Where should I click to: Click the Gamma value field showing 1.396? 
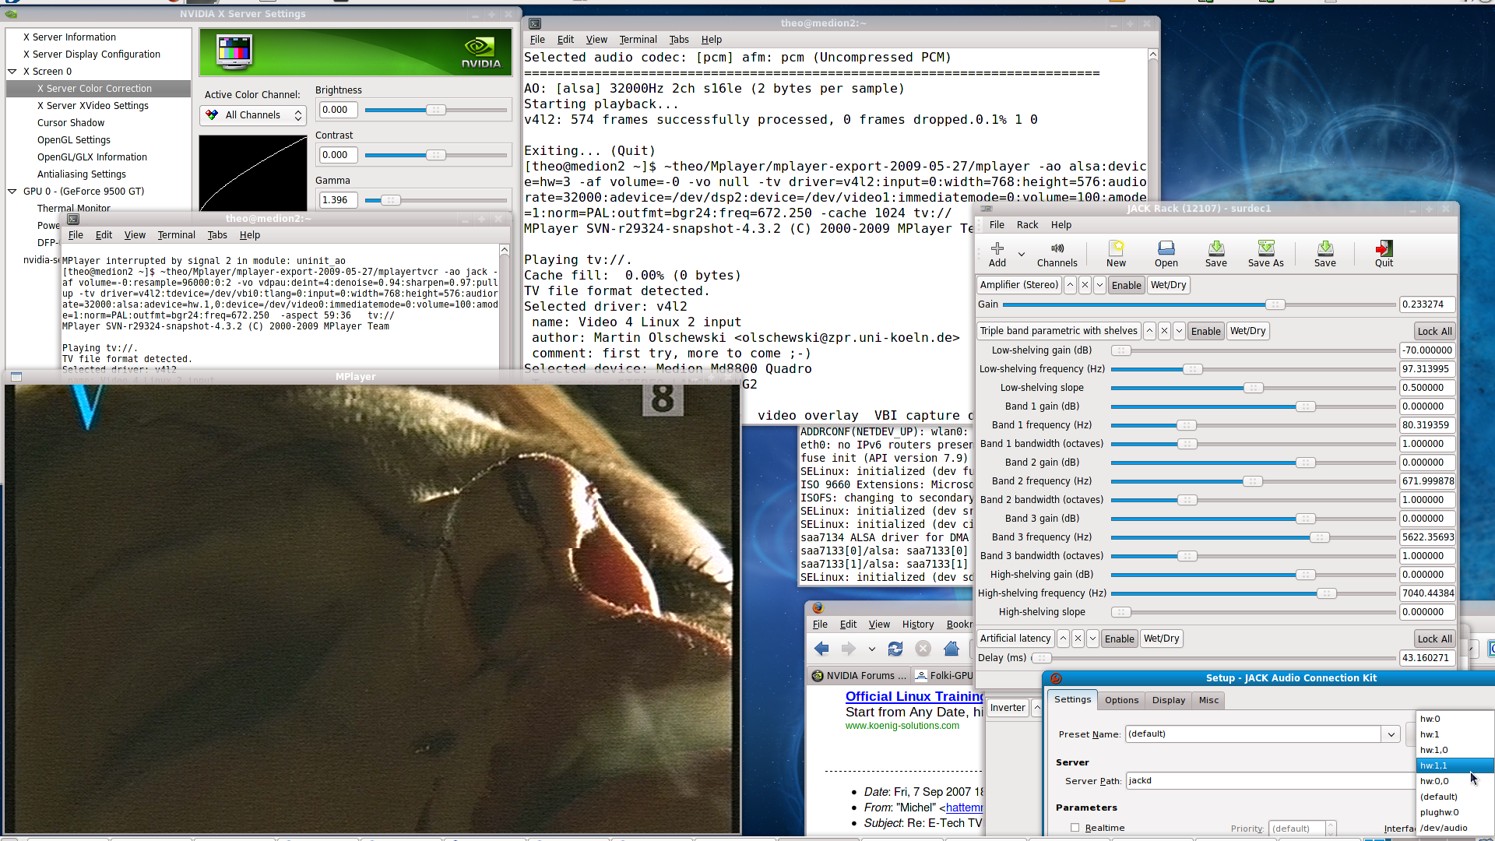(x=338, y=200)
